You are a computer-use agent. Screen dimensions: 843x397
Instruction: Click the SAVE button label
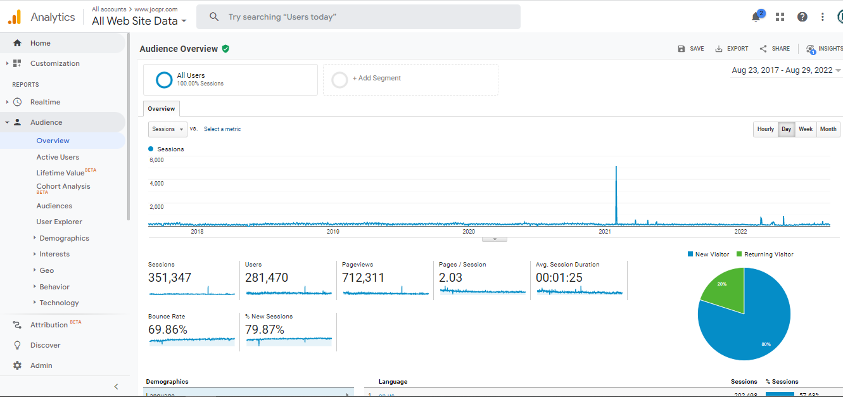[x=697, y=49]
